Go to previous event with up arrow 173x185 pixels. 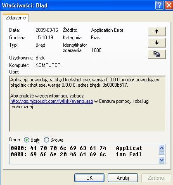[x=157, y=31]
